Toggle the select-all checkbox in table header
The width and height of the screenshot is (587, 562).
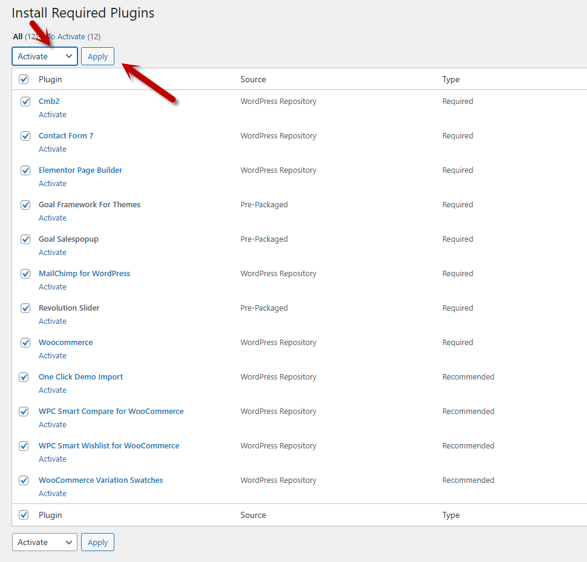(24, 79)
